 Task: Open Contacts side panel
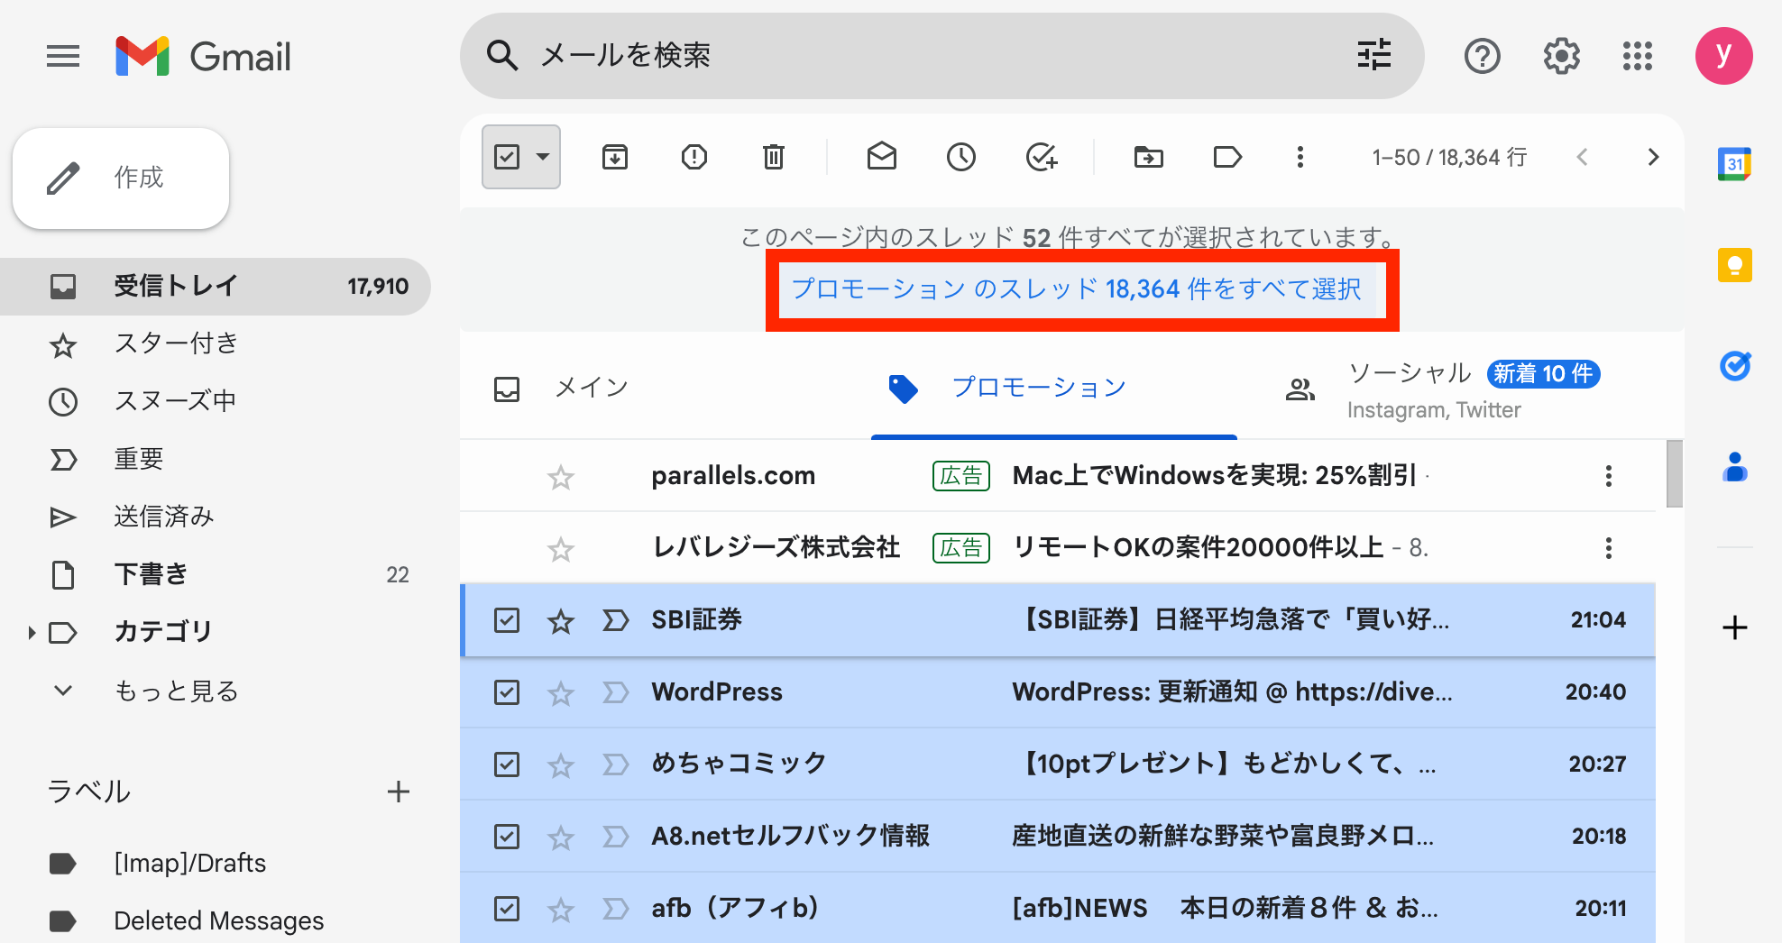click(1734, 467)
